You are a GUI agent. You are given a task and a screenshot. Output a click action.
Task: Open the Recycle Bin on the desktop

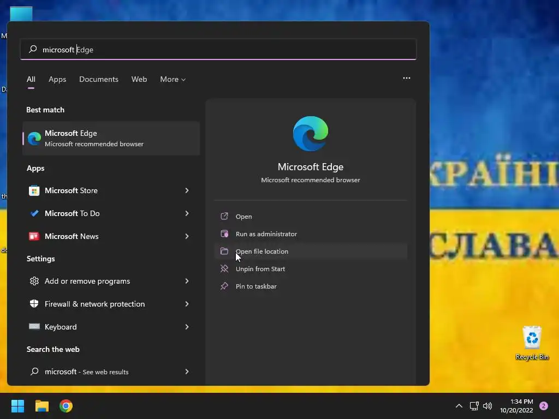pyautogui.click(x=532, y=343)
